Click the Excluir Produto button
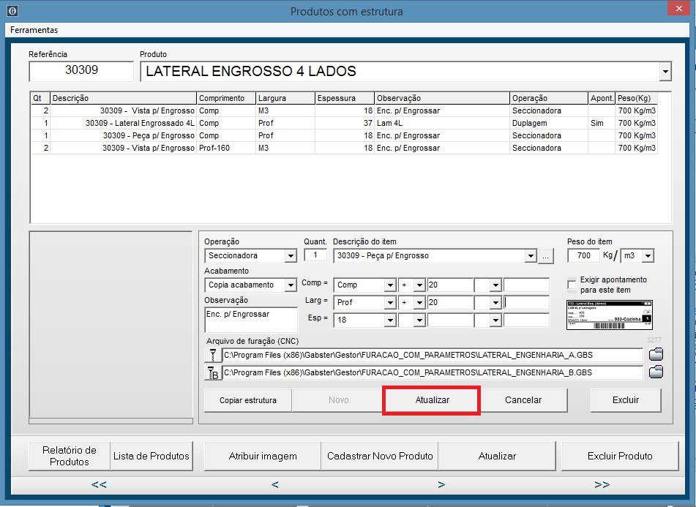Screen dimensions: 696x507 pyautogui.click(x=620, y=456)
